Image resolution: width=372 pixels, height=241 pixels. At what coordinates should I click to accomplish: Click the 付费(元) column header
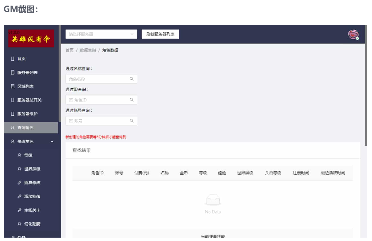click(142, 173)
